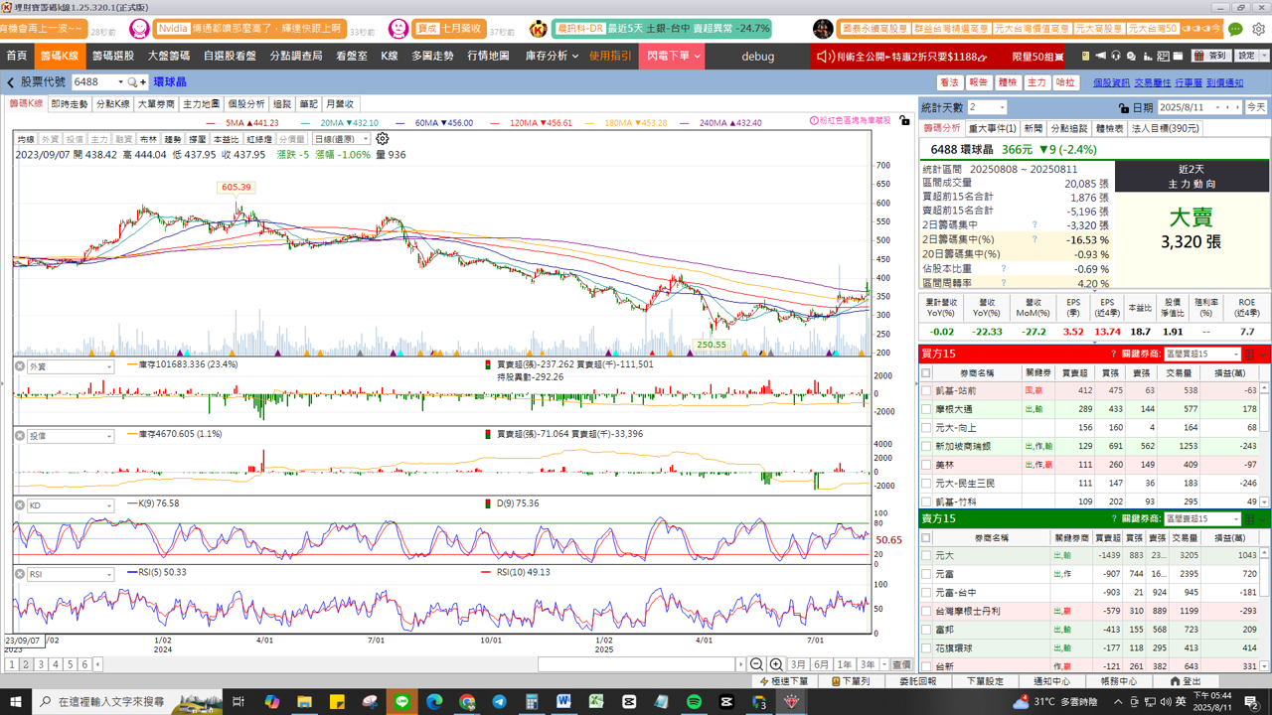Viewport: 1272px width, 715px height.
Task: Open Telegram from the taskbar
Action: [499, 702]
